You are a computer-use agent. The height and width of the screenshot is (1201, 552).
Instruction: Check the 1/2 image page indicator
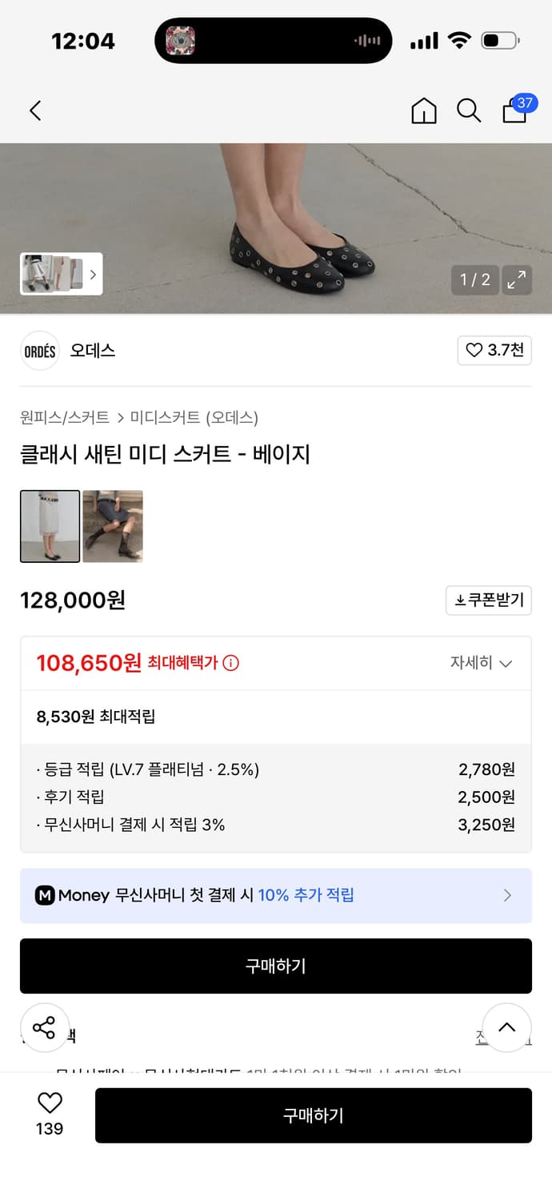475,280
